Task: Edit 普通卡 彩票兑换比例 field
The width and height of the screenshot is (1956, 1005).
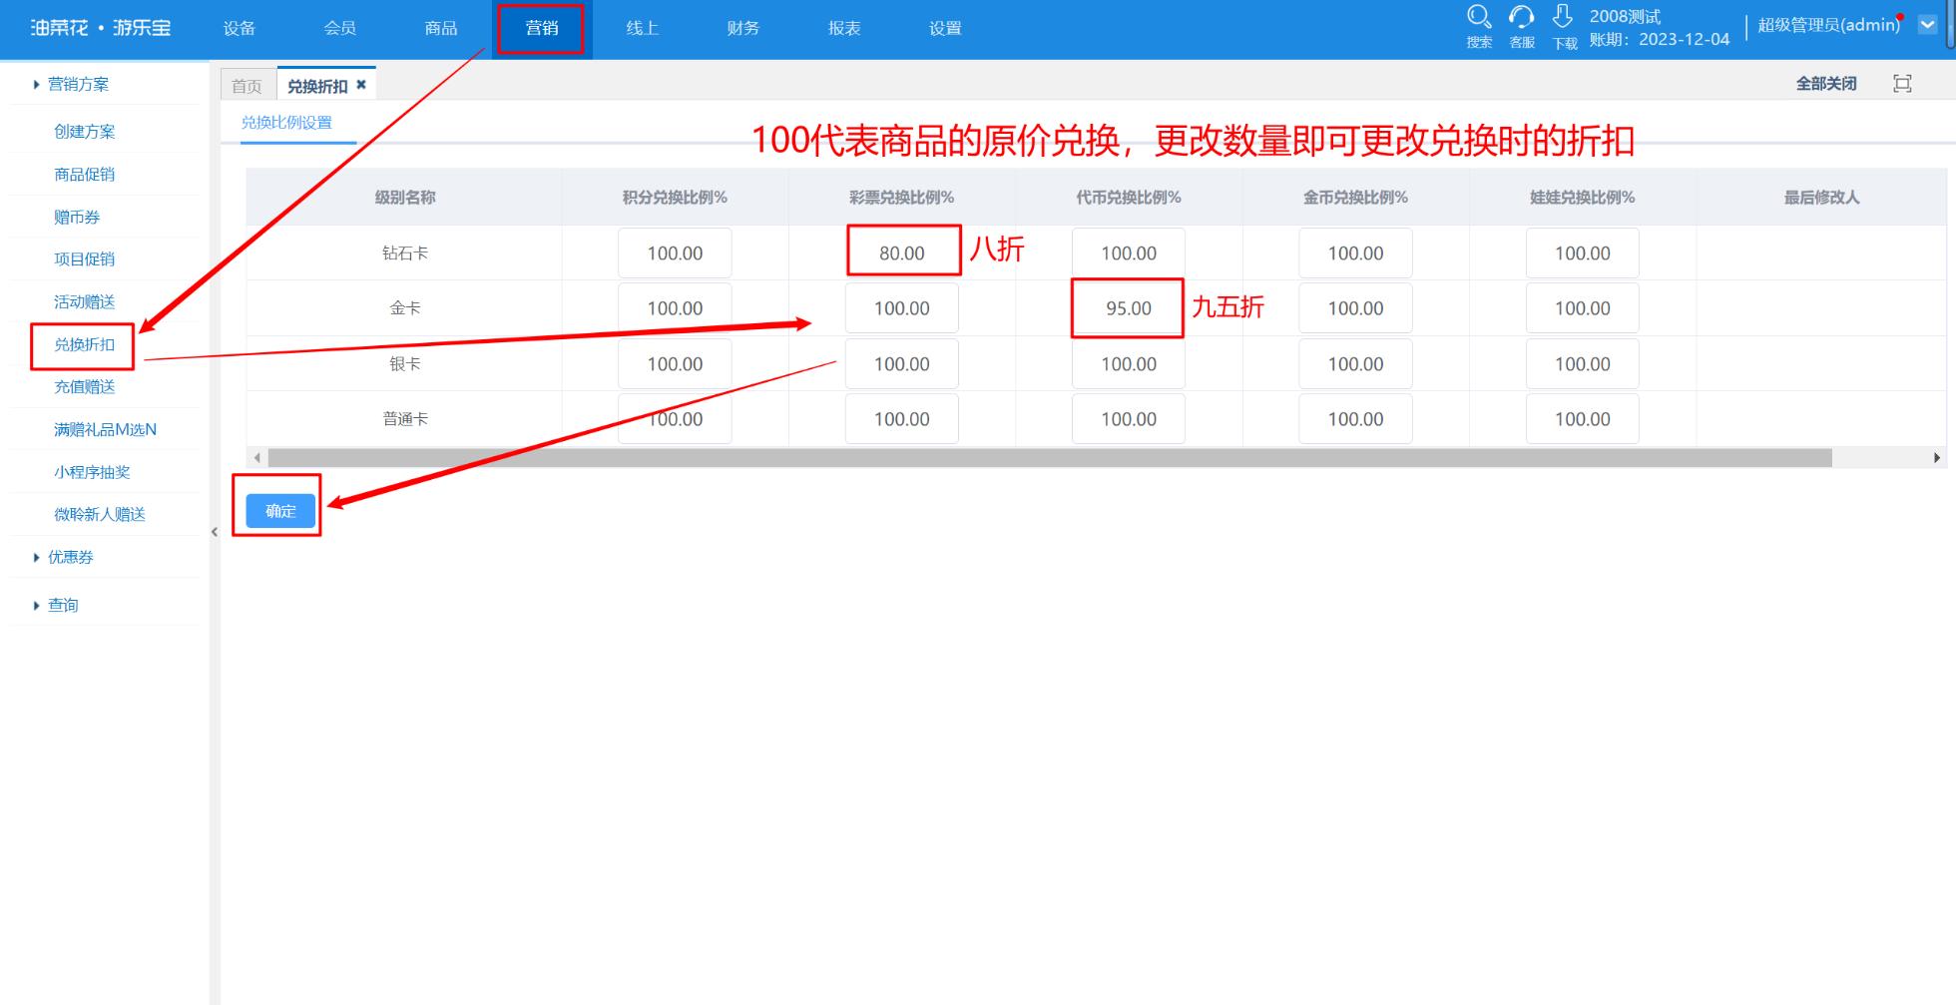Action: (x=902, y=419)
